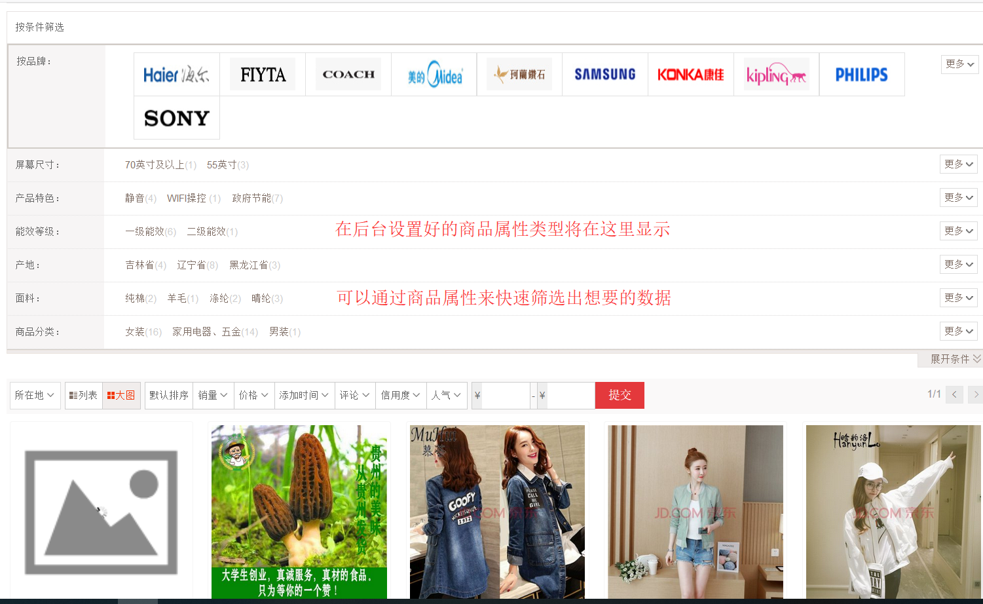
Task: Sort by 评论 reviews
Action: 355,396
